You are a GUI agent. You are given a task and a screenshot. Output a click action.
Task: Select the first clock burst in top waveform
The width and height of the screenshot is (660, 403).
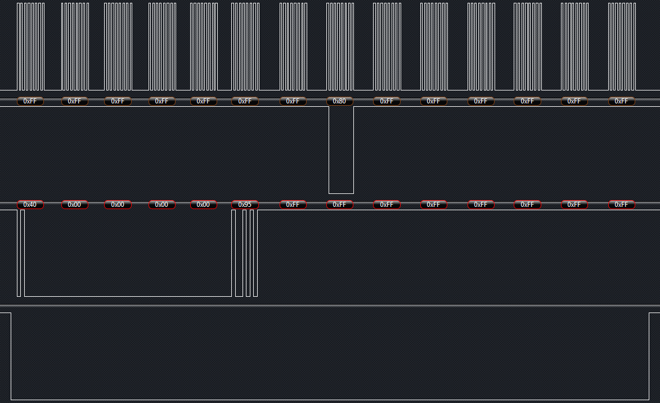(x=30, y=46)
